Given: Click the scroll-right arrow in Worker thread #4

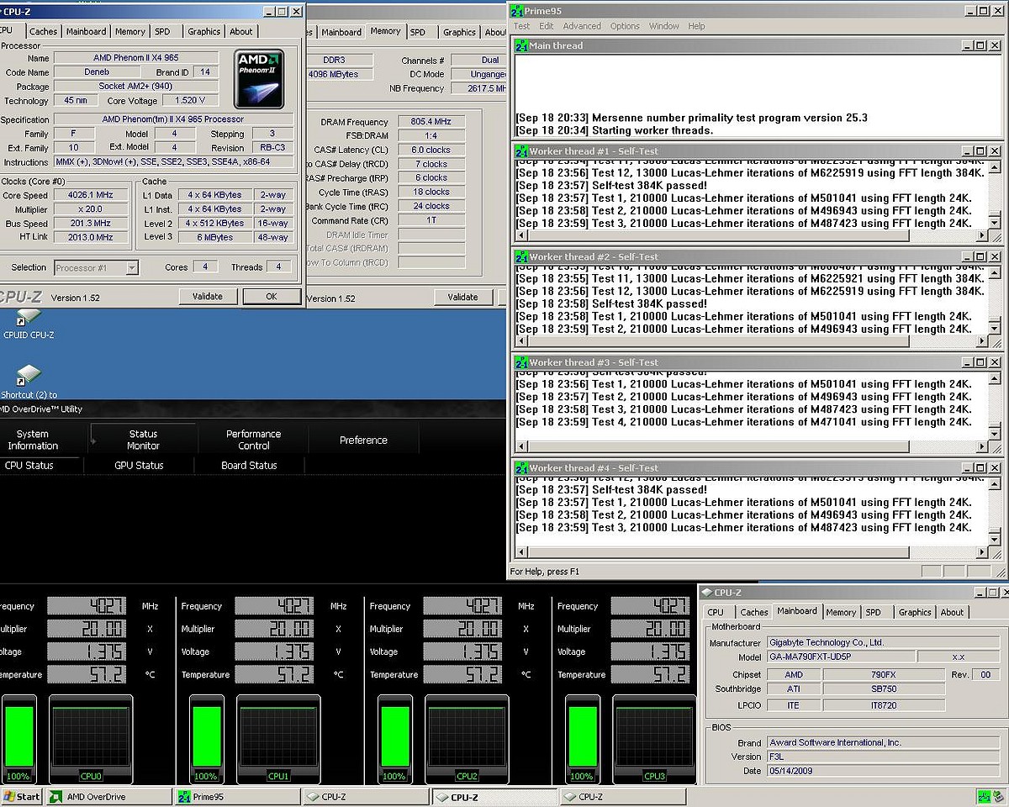Looking at the screenshot, I should [x=981, y=551].
